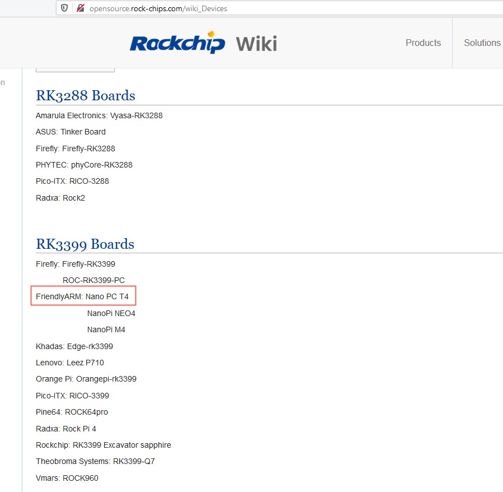Open the Solutions menu
The image size is (503, 492).
tap(482, 43)
